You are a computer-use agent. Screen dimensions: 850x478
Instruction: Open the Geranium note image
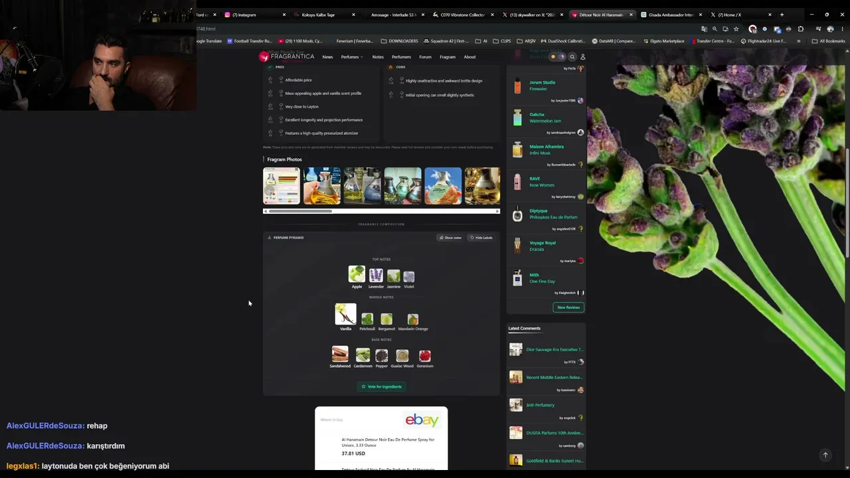point(425,356)
